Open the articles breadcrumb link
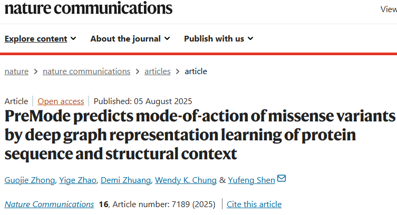Screen dimensions: 397x215 [158, 71]
